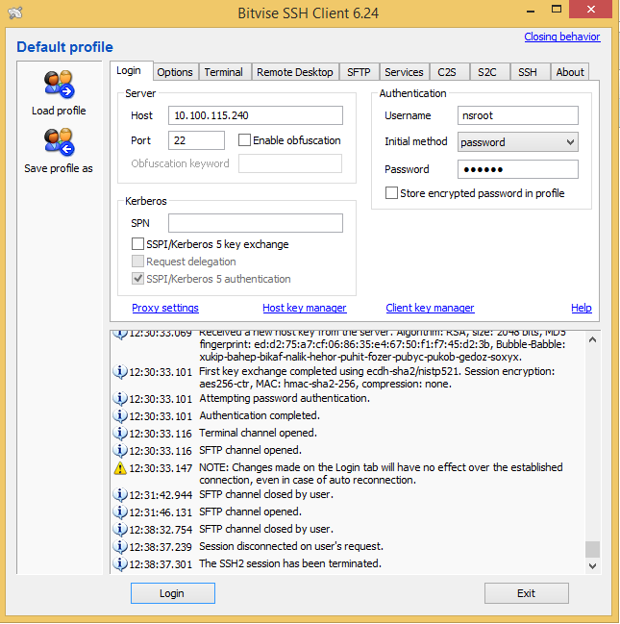Click the log panel vertical scrollbar

coord(592,442)
